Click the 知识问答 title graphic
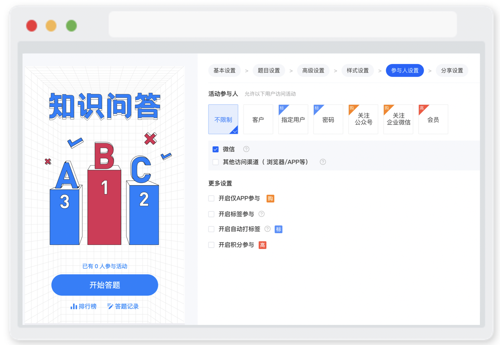 pyautogui.click(x=105, y=106)
